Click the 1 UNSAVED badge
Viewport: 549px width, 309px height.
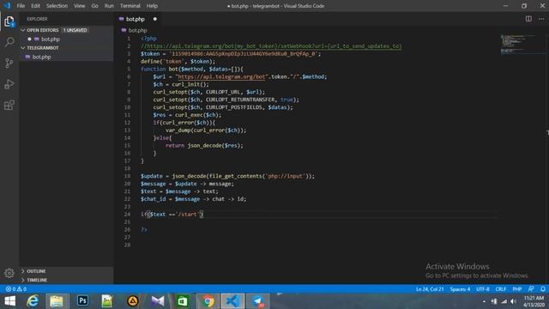(x=75, y=30)
